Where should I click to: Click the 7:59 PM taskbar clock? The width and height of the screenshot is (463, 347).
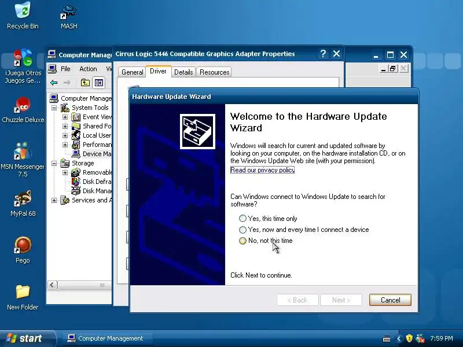442,338
